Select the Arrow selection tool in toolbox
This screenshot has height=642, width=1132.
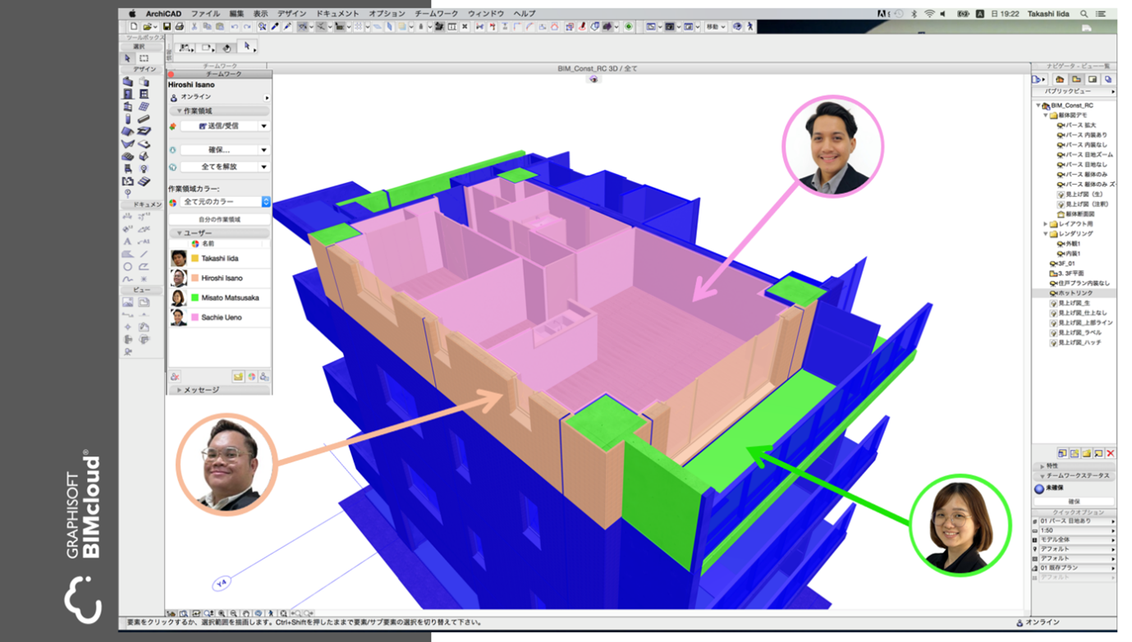(127, 58)
